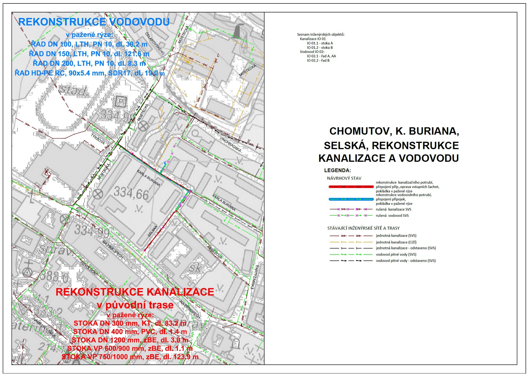The image size is (529, 379).
Task: Click the thick blue water pipe legend line
Action: click(351, 199)
